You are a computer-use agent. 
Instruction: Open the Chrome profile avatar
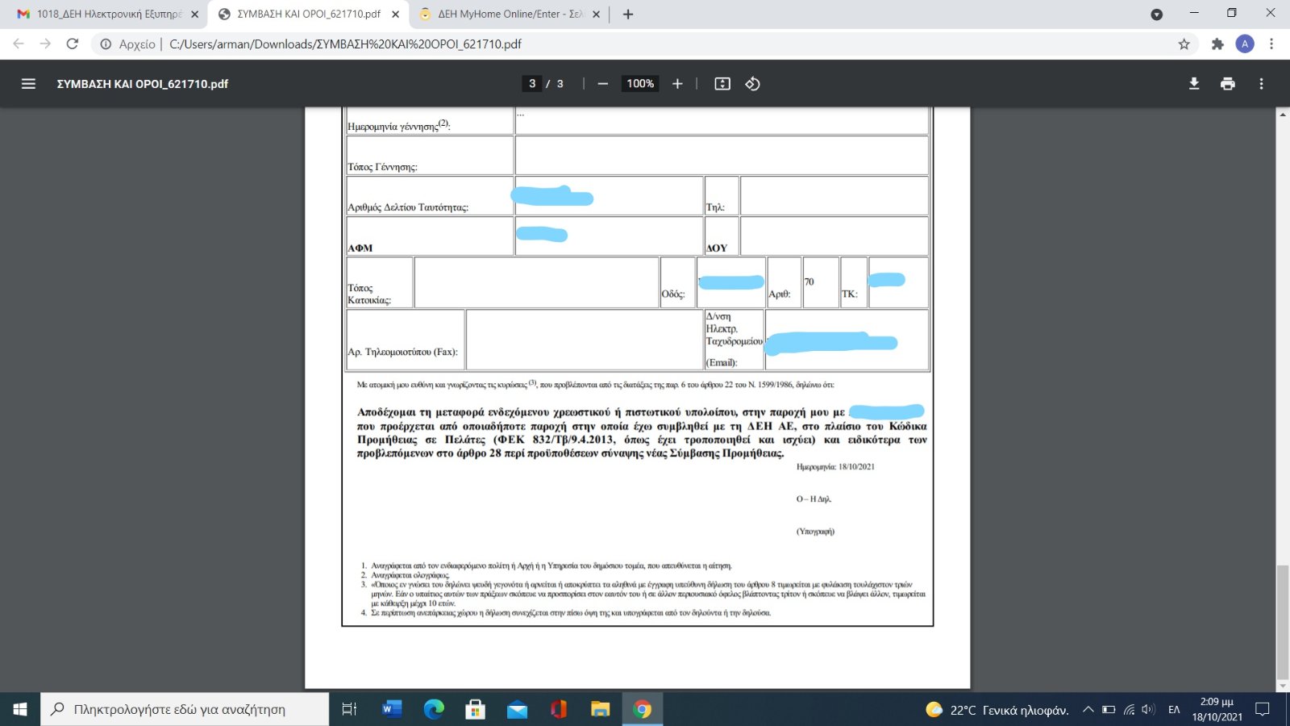(x=1245, y=44)
